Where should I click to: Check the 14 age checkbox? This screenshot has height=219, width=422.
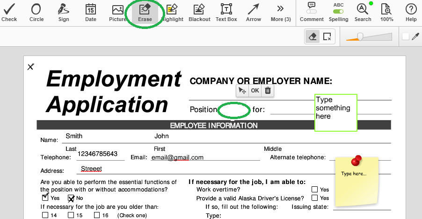45,215
